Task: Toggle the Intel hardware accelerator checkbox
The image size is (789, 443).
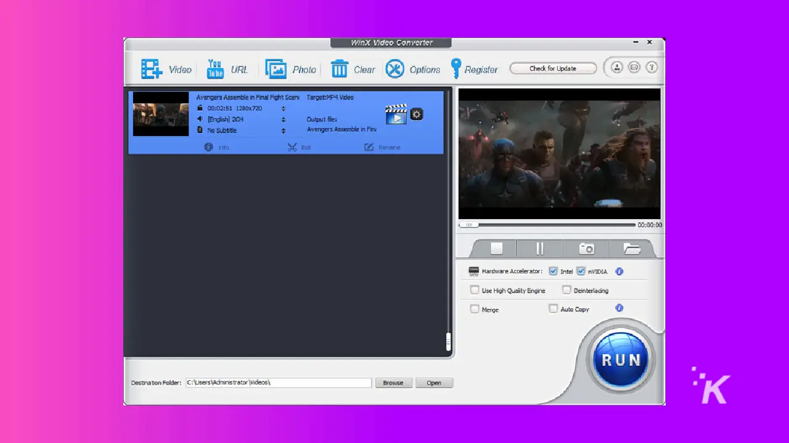Action: click(x=554, y=271)
